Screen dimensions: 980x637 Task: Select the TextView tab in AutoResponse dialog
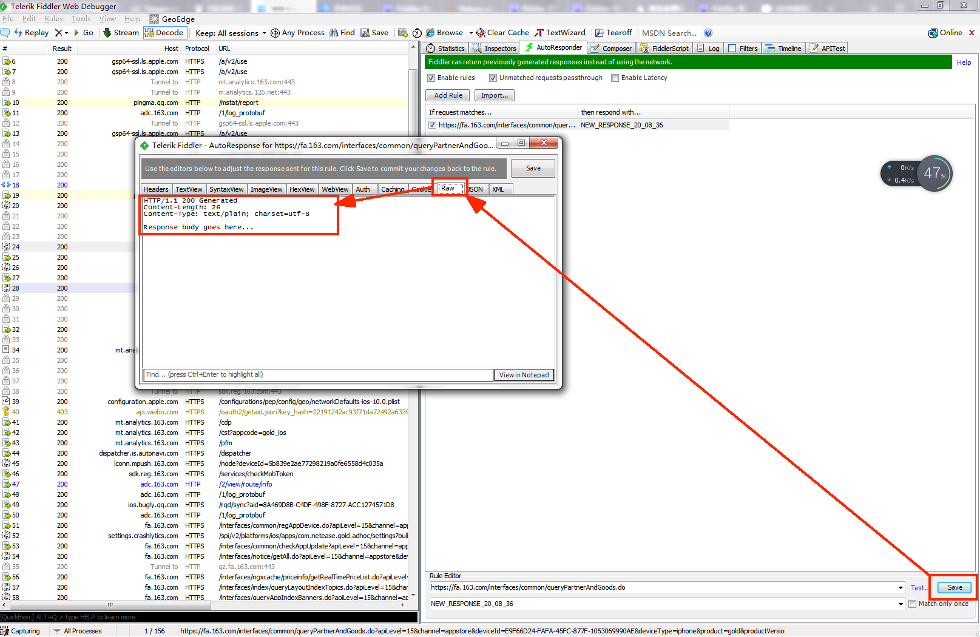[189, 189]
